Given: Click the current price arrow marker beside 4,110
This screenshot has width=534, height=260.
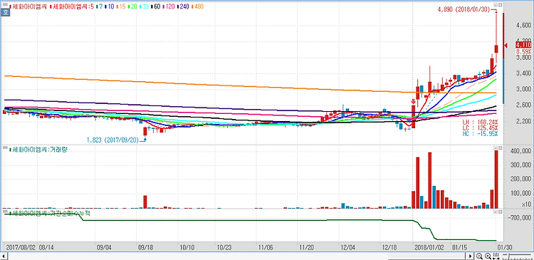Looking at the screenshot, I should tap(506, 46).
